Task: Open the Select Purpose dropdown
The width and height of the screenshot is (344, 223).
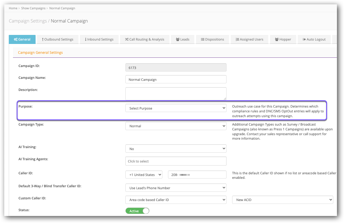Action: click(176, 108)
